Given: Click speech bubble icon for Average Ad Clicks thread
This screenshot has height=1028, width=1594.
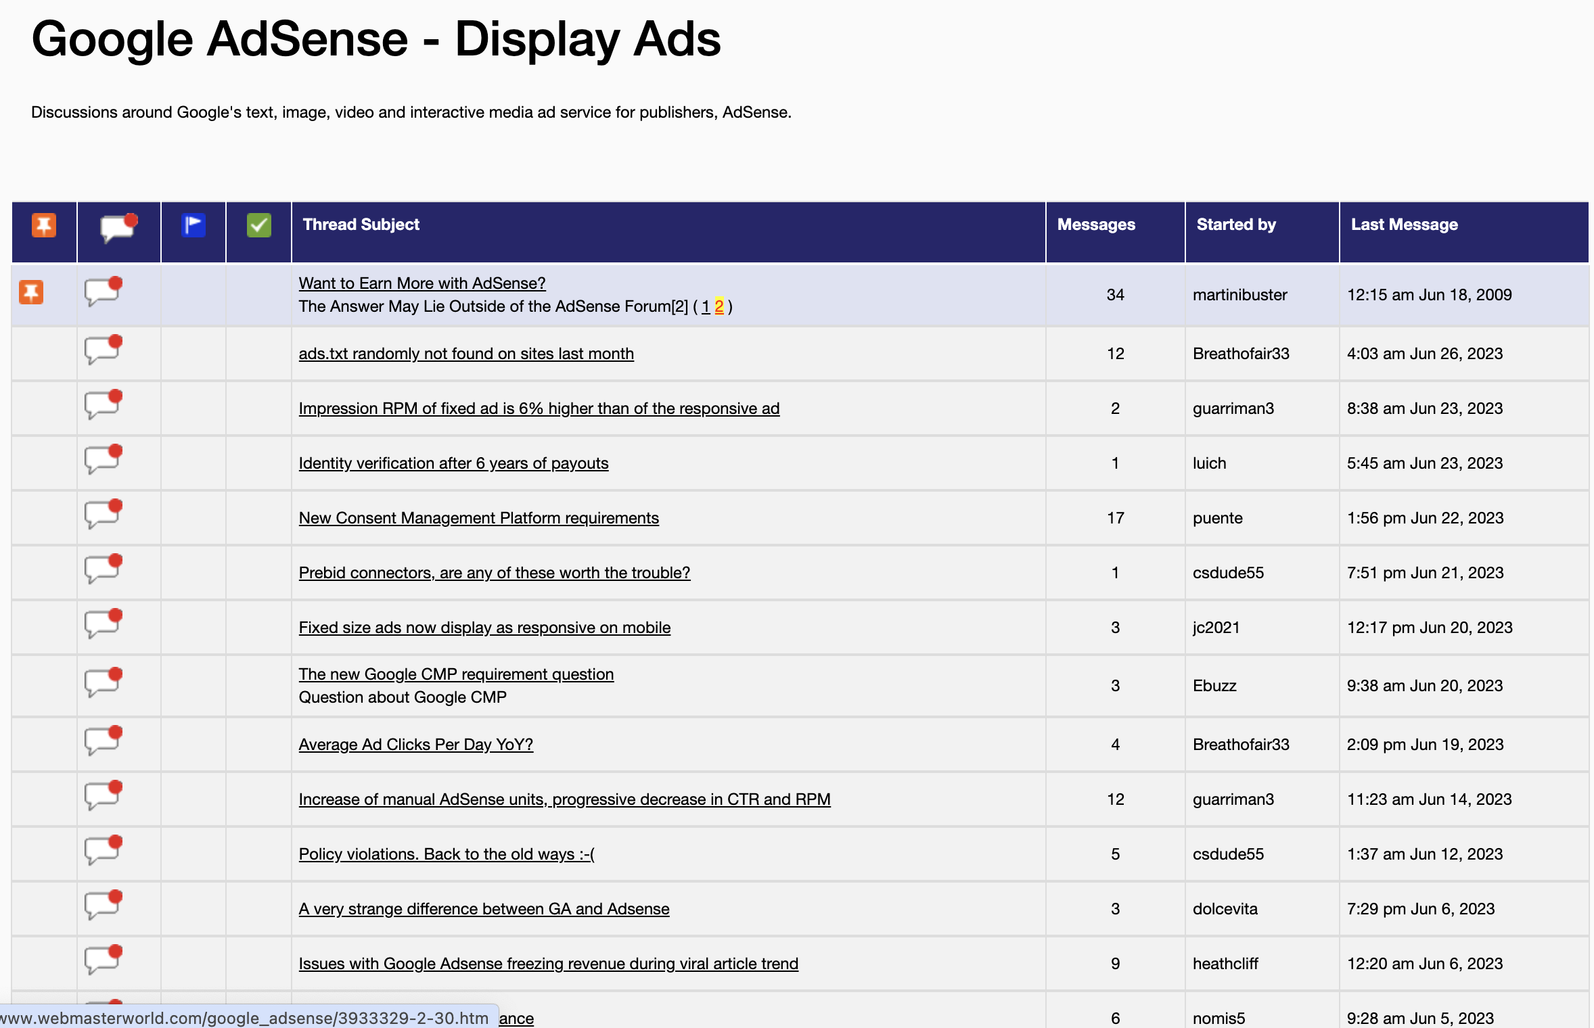Looking at the screenshot, I should pyautogui.click(x=104, y=741).
